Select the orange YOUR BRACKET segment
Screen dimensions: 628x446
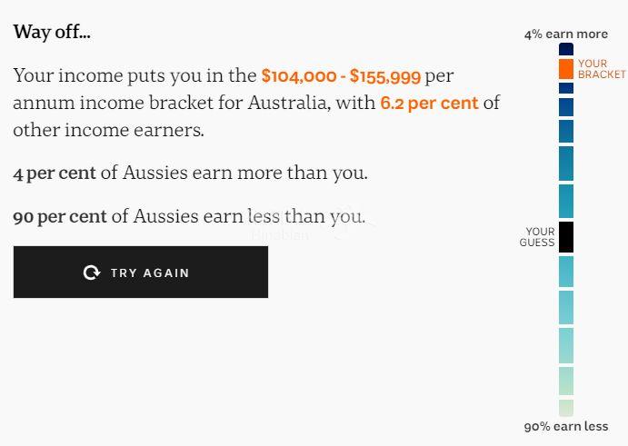566,69
